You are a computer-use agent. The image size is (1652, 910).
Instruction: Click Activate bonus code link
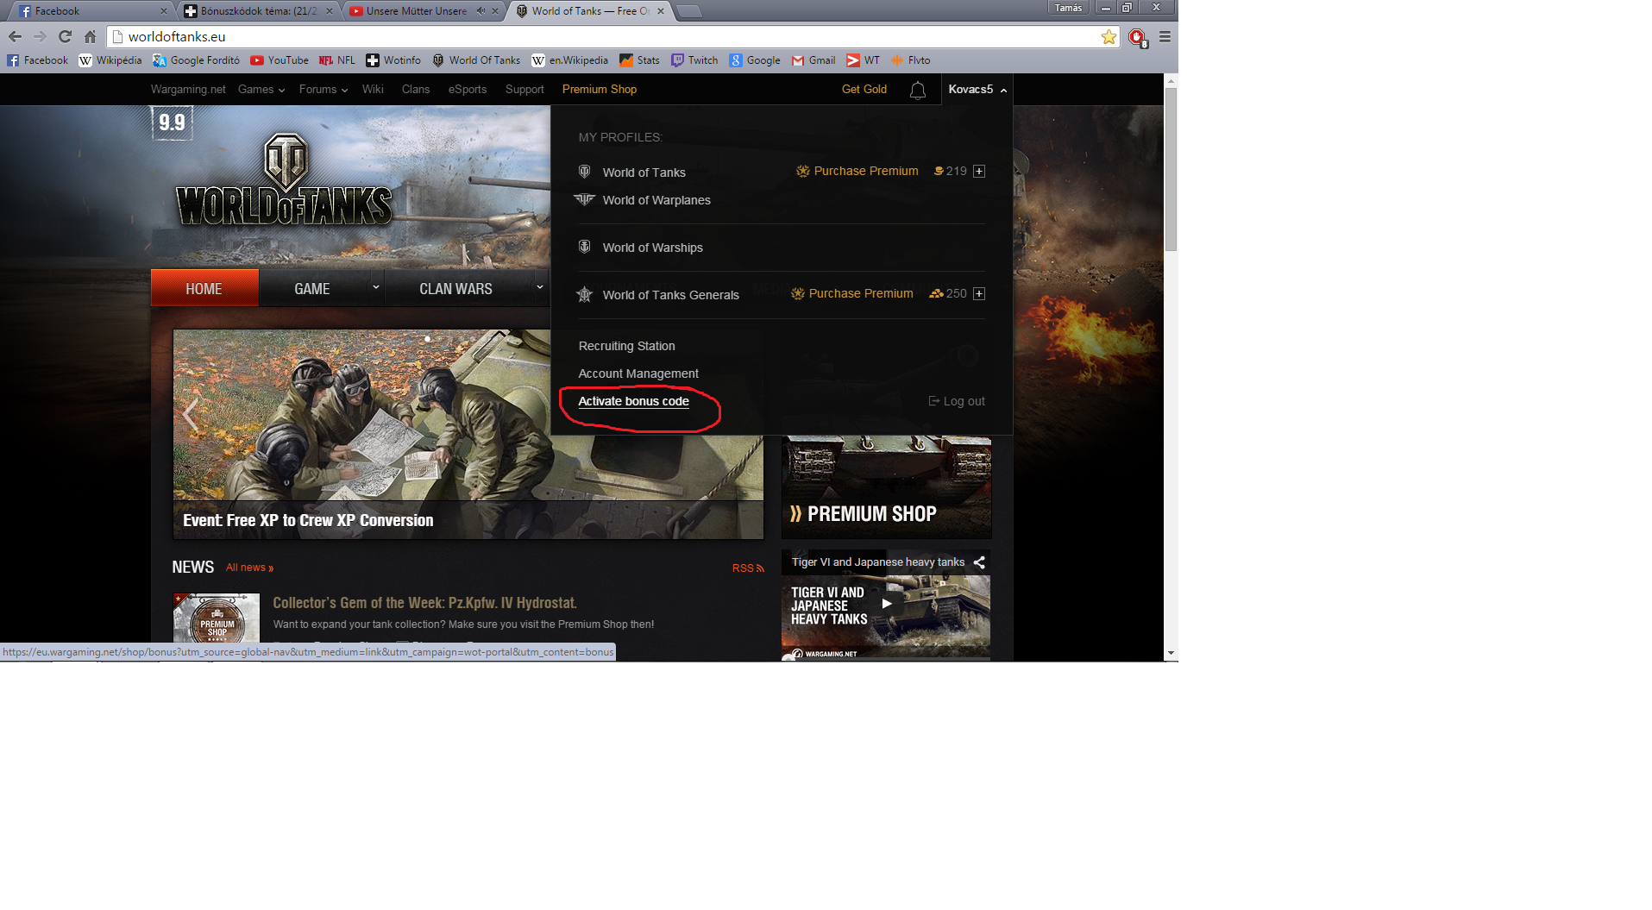pos(633,401)
